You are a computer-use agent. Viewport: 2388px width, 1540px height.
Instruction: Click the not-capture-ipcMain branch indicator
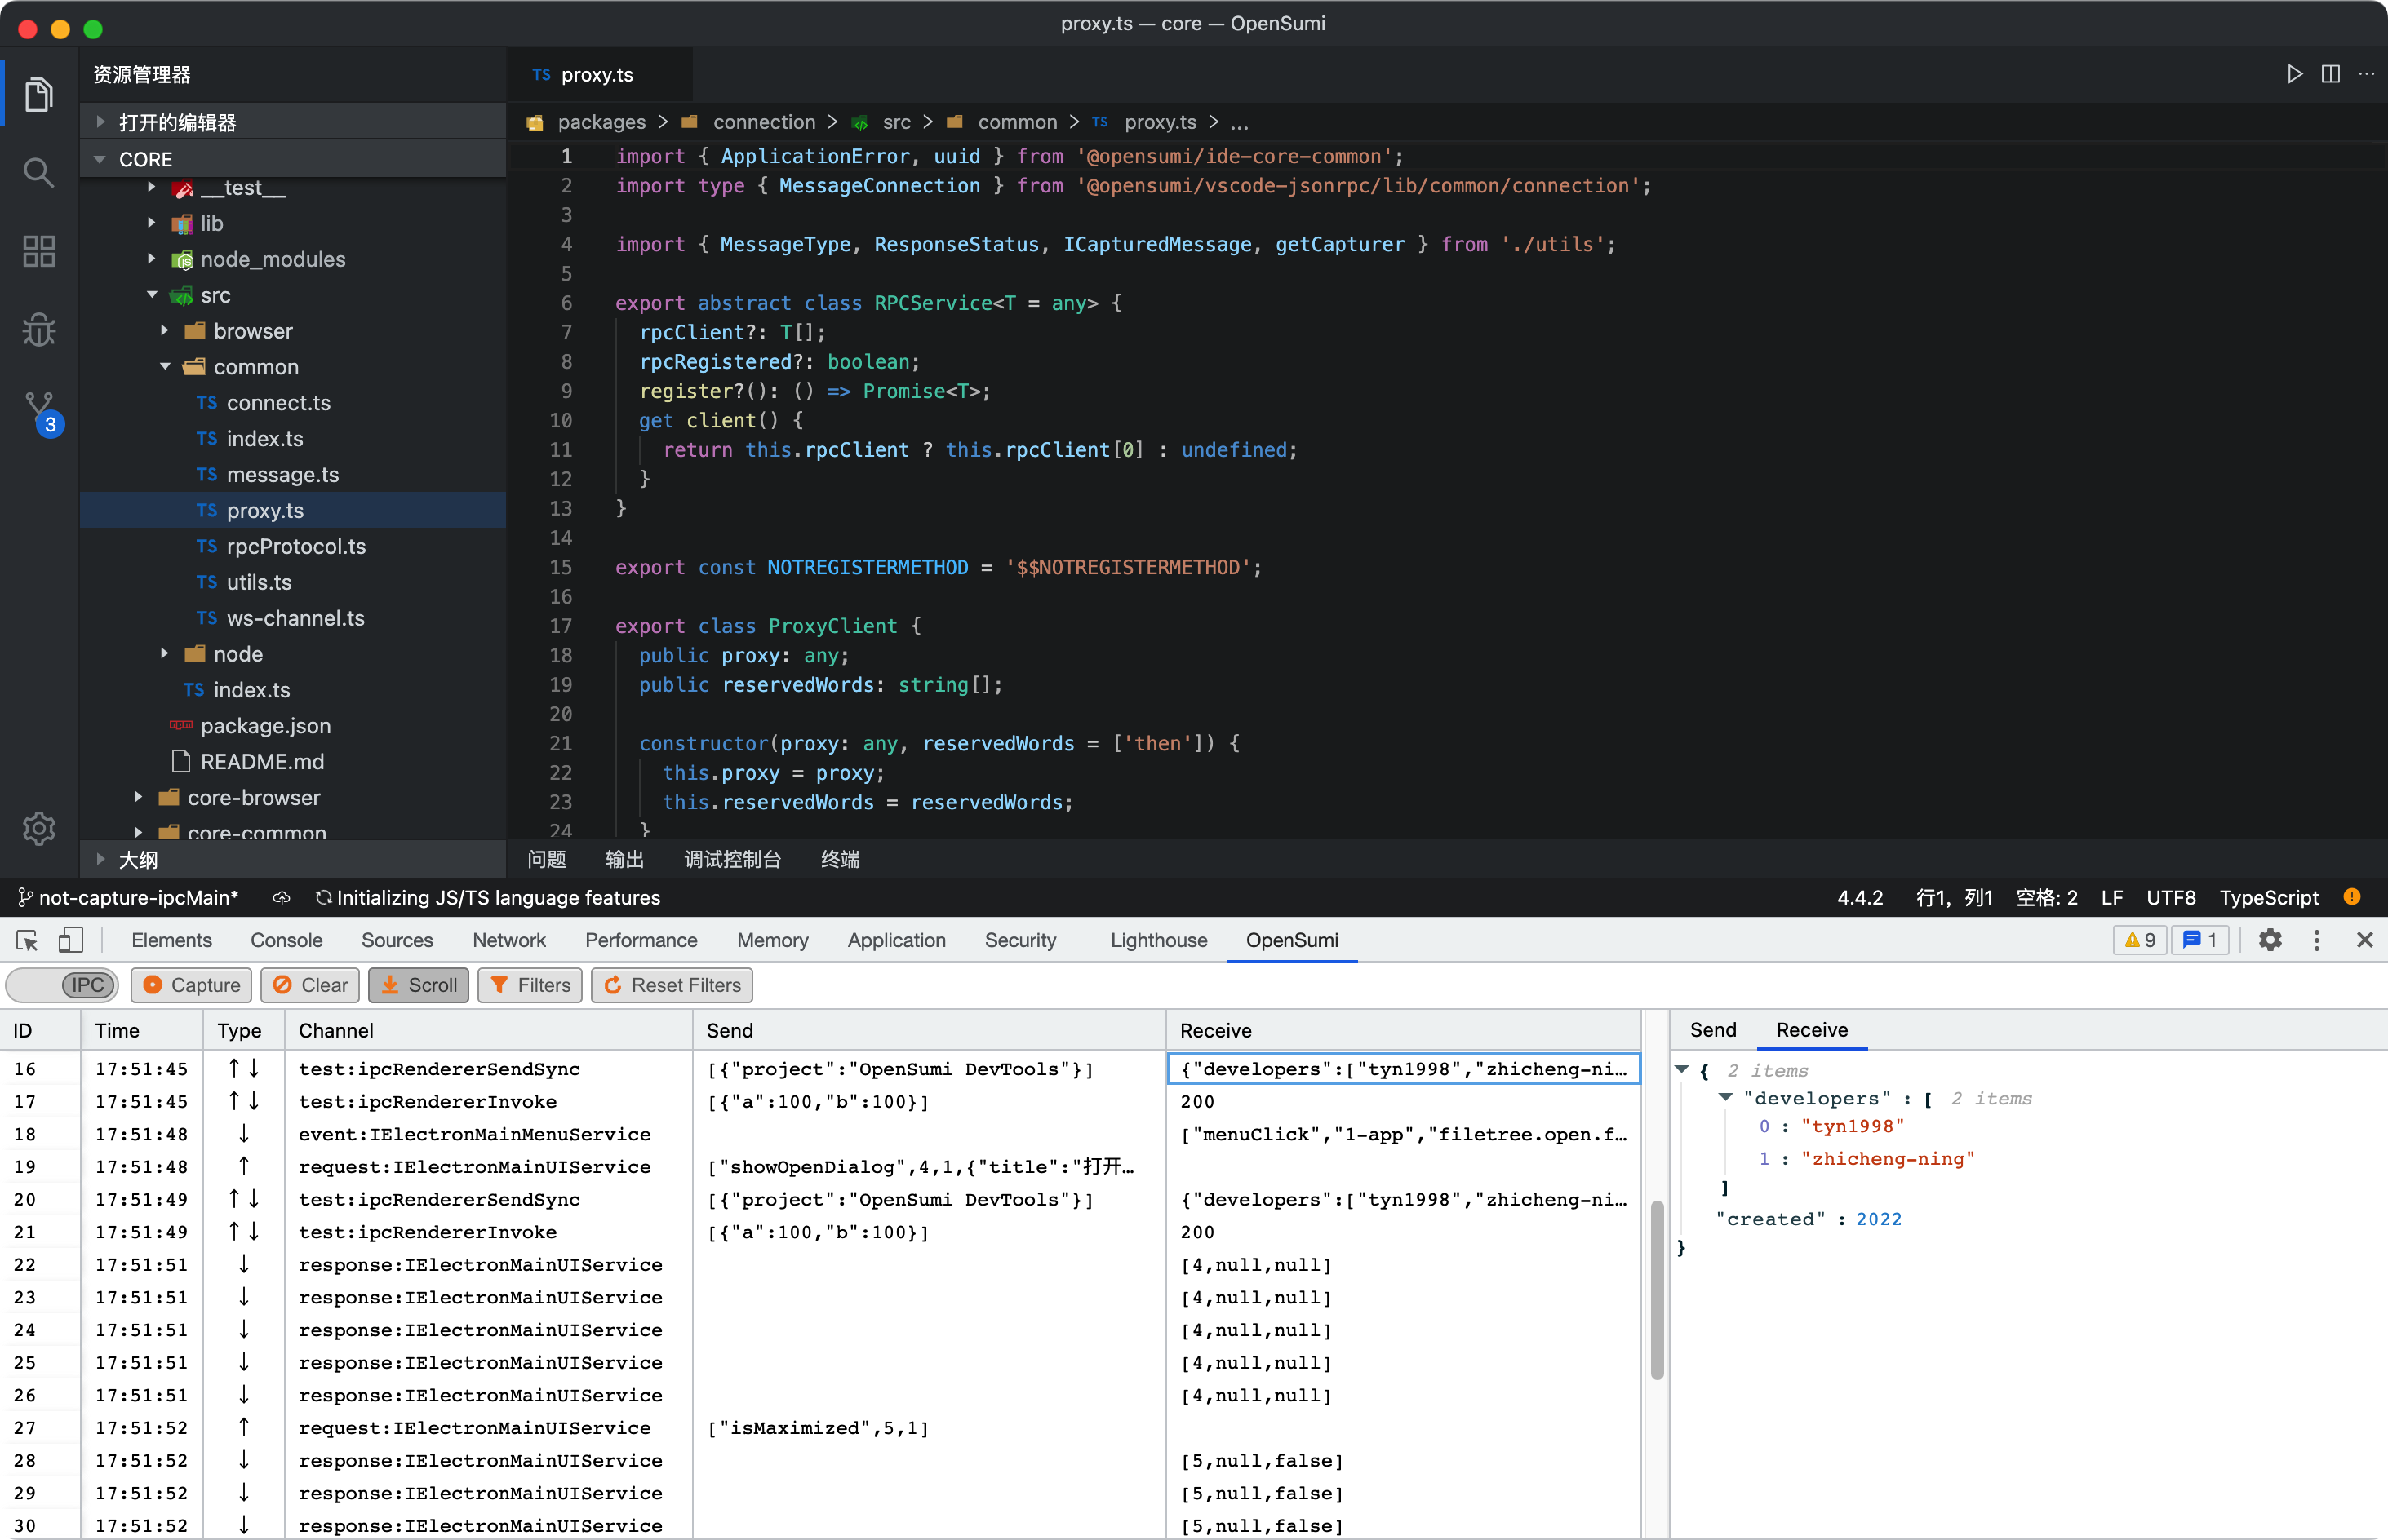point(128,898)
